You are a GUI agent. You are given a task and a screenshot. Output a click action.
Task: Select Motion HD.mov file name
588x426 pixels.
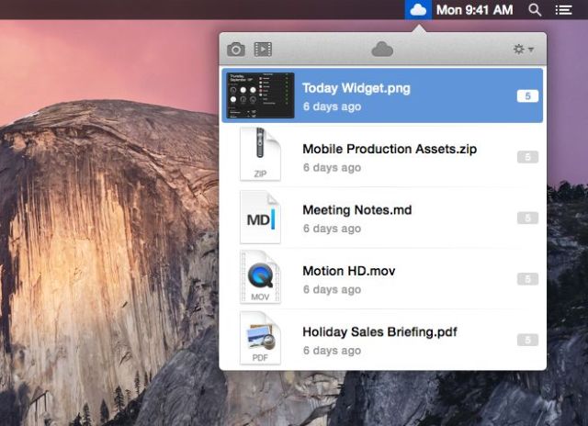pyautogui.click(x=349, y=271)
